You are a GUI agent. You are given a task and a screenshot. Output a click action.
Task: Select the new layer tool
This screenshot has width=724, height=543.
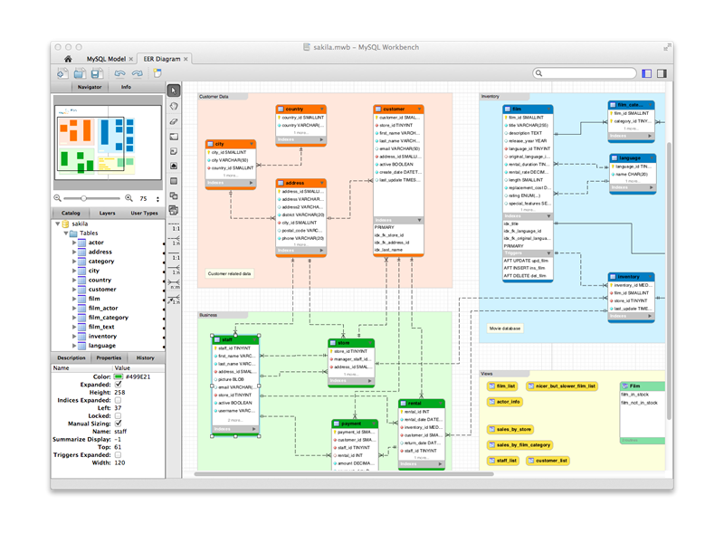coord(174,137)
